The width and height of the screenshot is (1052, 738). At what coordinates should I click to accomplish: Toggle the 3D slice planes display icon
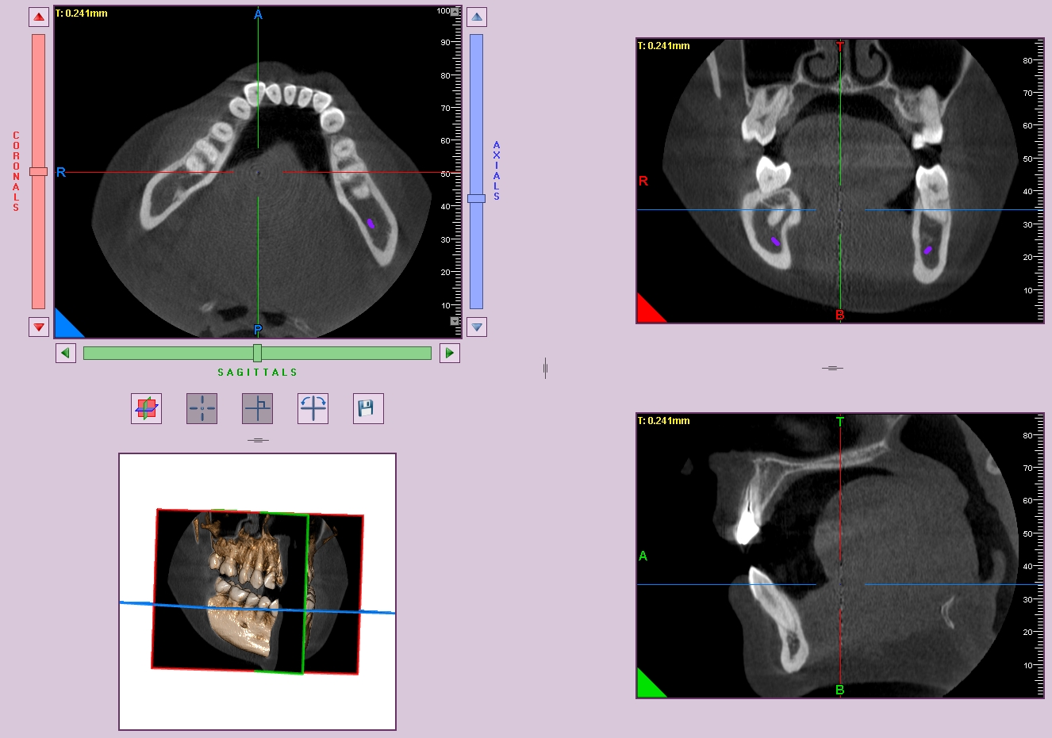tap(146, 408)
